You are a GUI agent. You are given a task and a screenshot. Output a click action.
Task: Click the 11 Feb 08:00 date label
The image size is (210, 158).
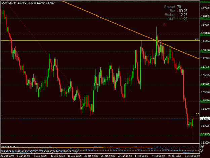[x=193, y=156]
